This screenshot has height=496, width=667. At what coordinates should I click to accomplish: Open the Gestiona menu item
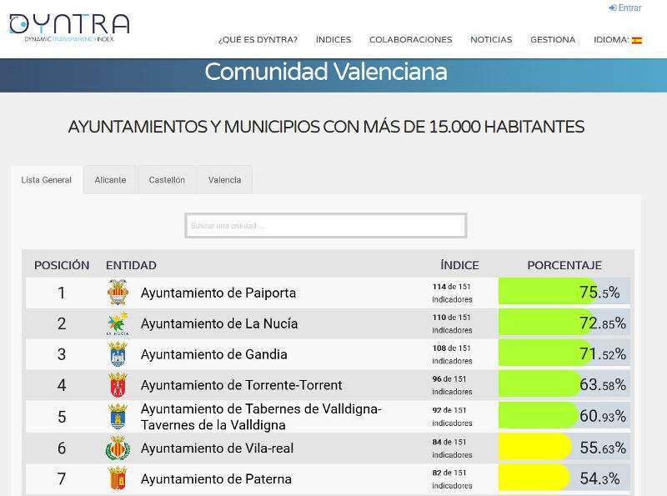point(553,39)
